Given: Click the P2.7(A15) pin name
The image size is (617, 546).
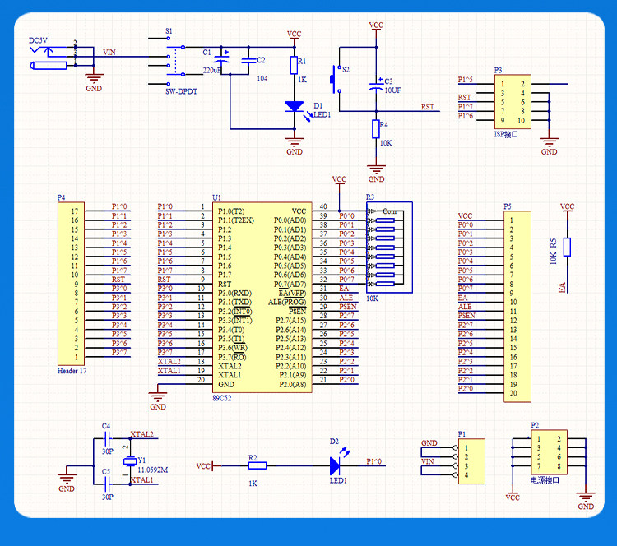Looking at the screenshot, I should (x=290, y=321).
